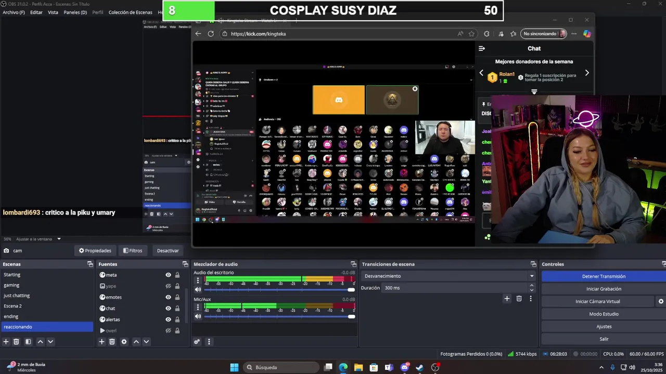Hide the chat source
The width and height of the screenshot is (666, 374).
pyautogui.click(x=168, y=309)
